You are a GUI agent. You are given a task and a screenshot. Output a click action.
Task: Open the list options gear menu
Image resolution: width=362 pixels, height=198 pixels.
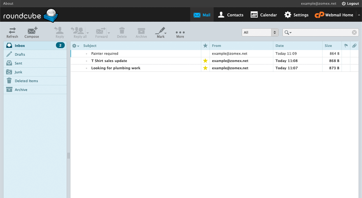tap(75, 46)
